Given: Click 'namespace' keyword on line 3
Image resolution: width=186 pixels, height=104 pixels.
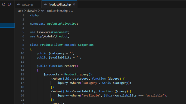Looking at the screenshot, I should click(x=38, y=24).
